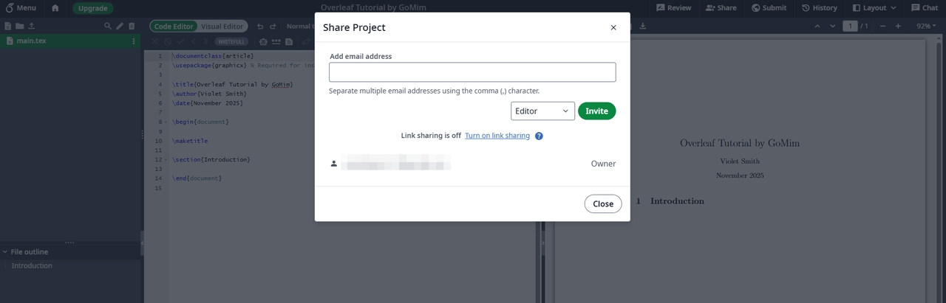Viewport: 946px width, 303px height.
Task: Switch to Code Editor mode
Action: coord(174,27)
